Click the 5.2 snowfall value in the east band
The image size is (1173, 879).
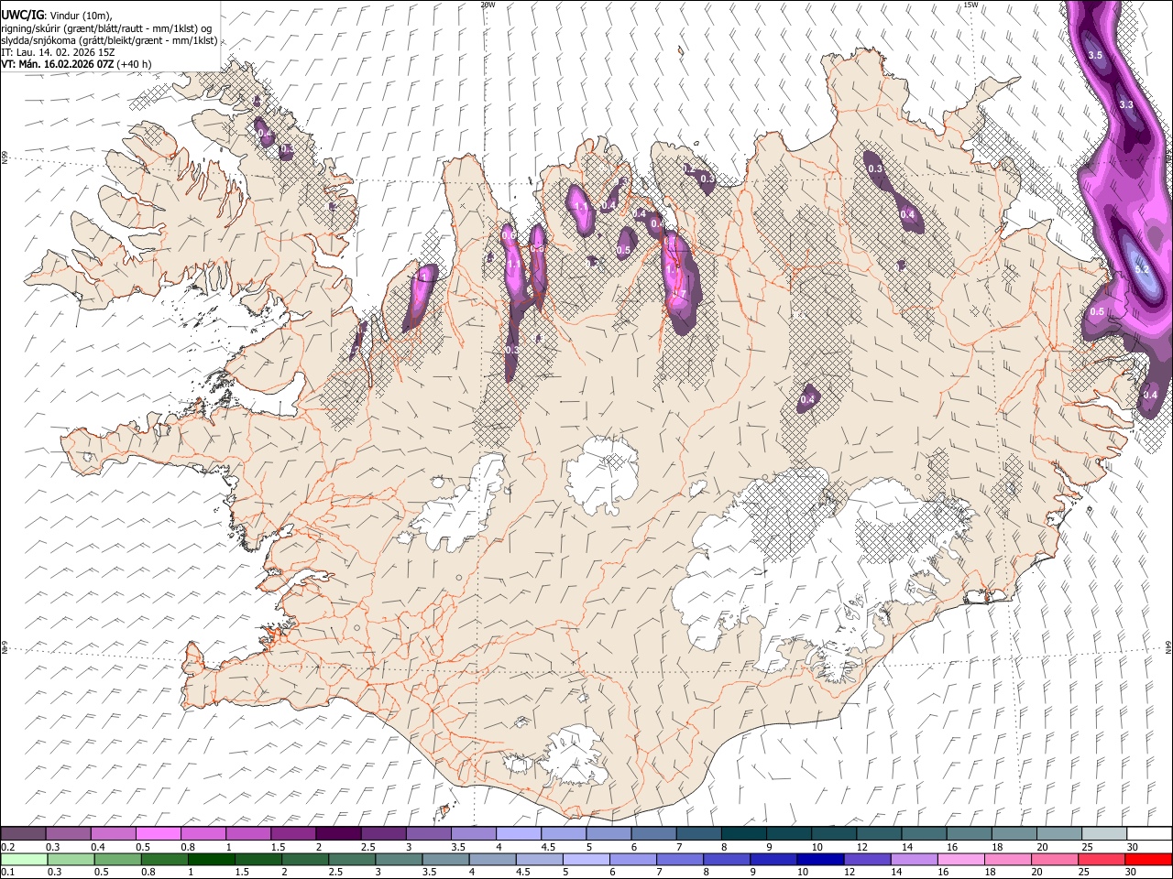click(x=1142, y=269)
